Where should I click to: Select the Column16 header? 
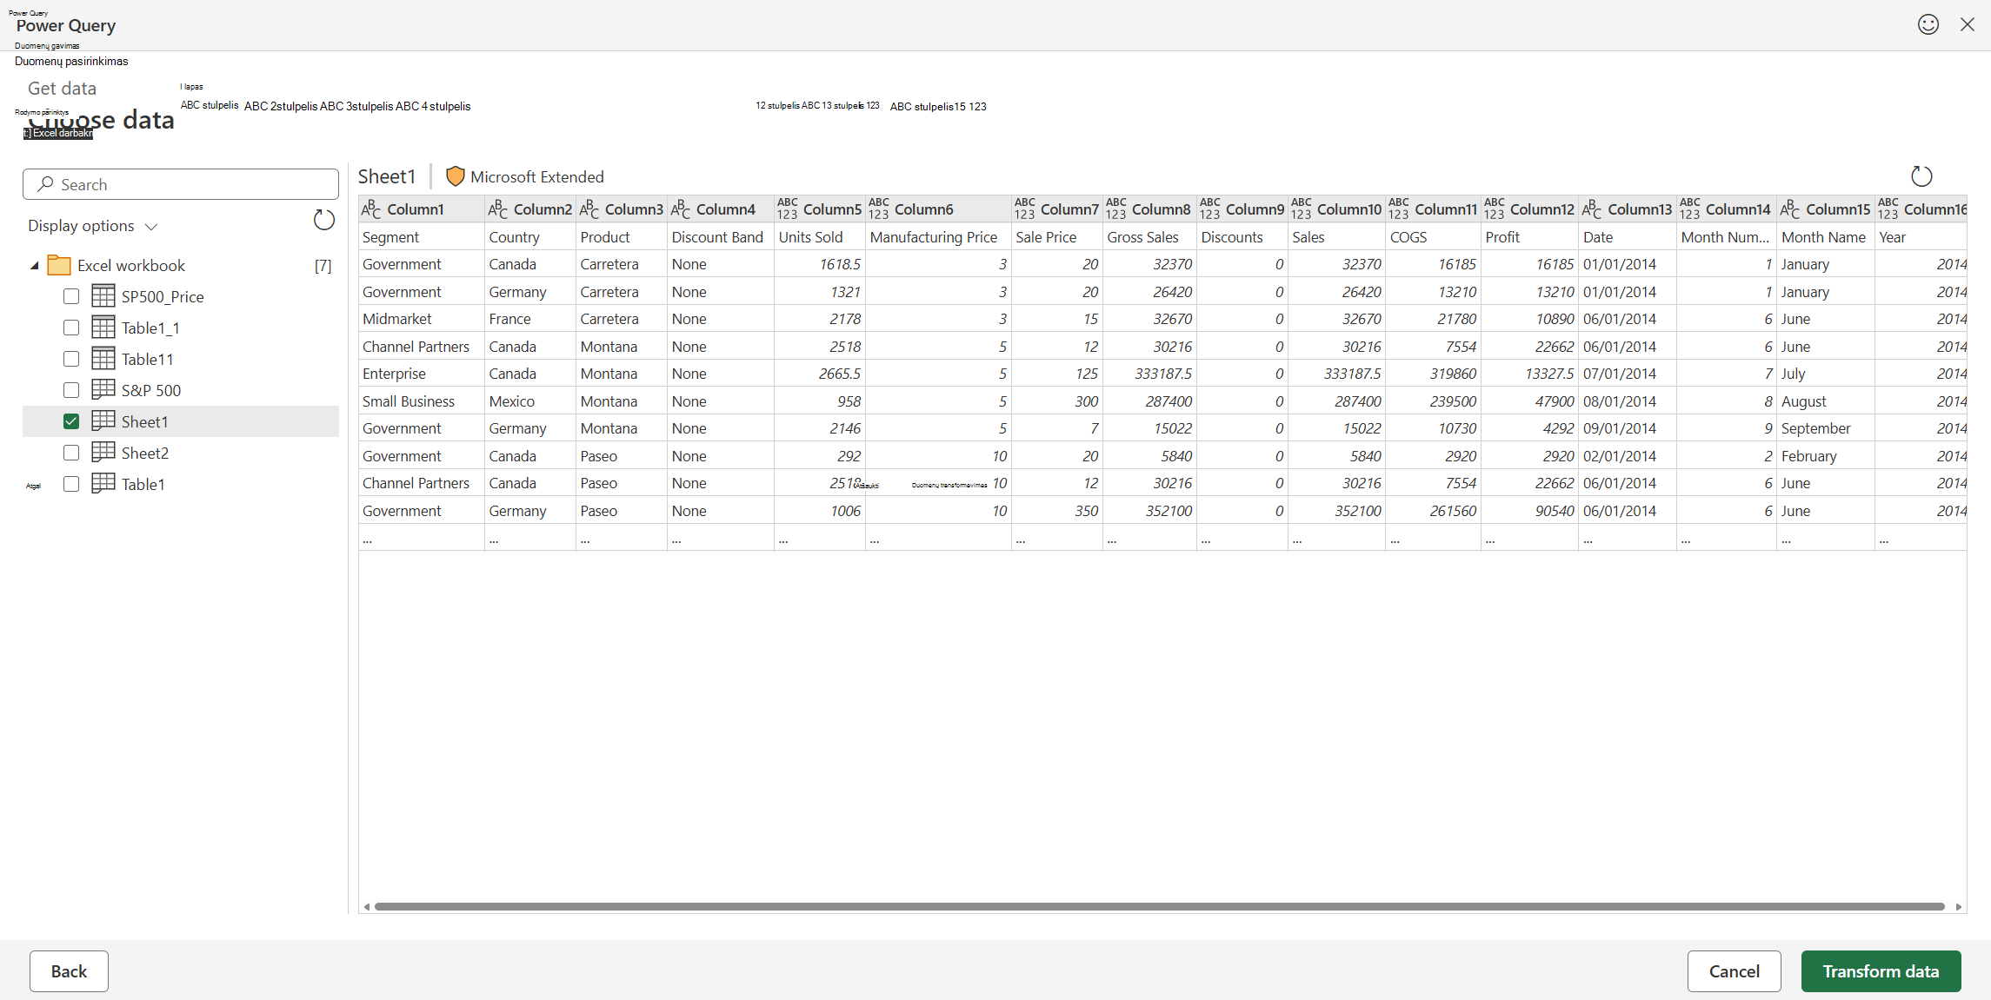(1921, 209)
